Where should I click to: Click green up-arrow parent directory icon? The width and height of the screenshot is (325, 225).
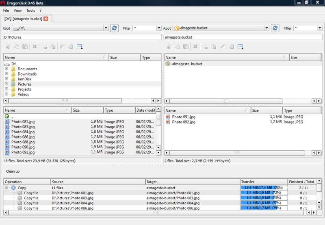point(7,116)
